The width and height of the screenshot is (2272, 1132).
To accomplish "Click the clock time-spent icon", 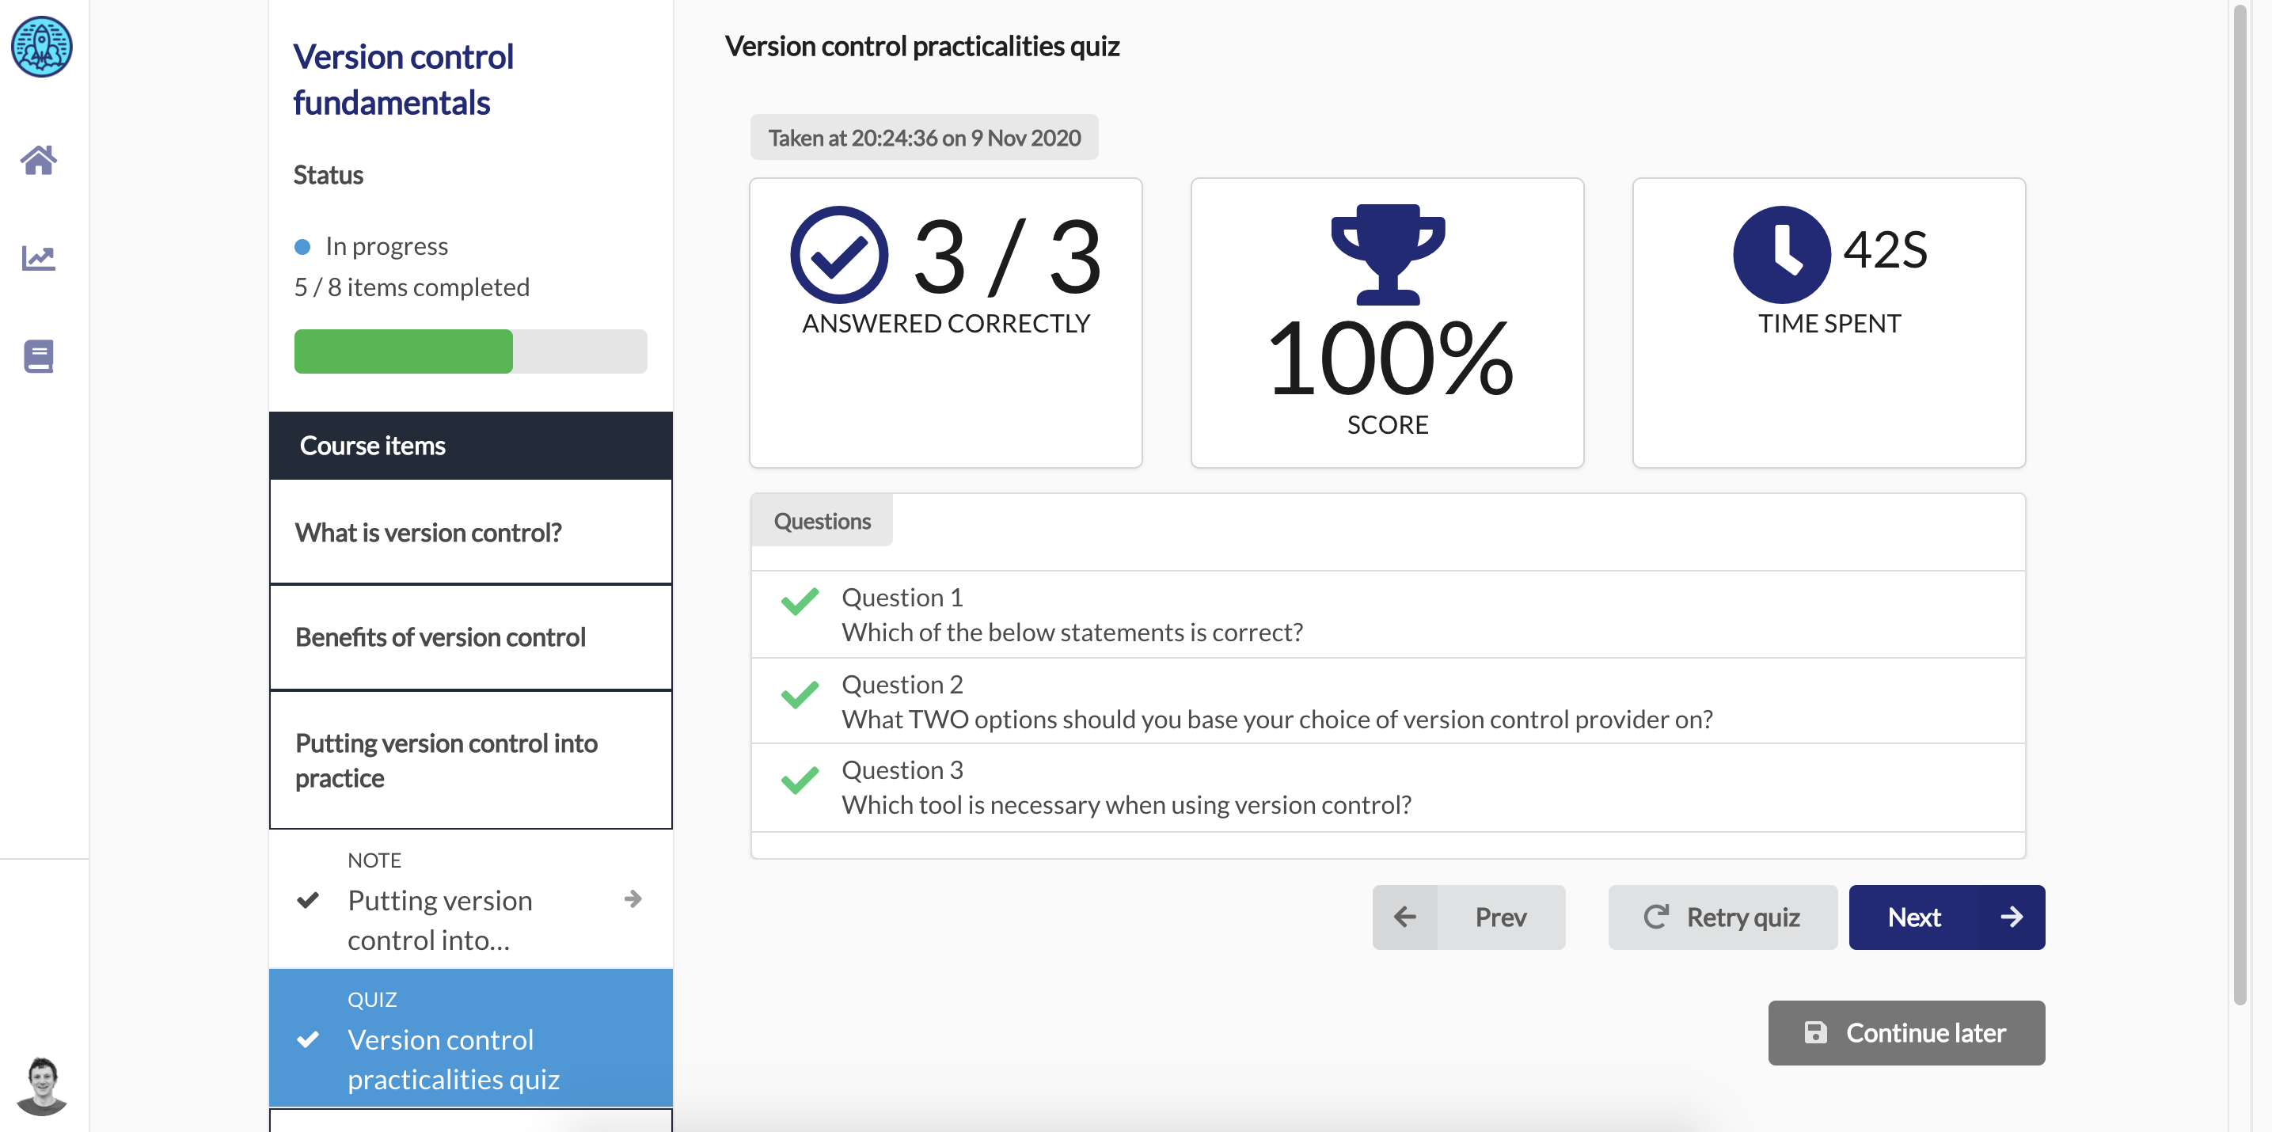I will [x=1782, y=255].
